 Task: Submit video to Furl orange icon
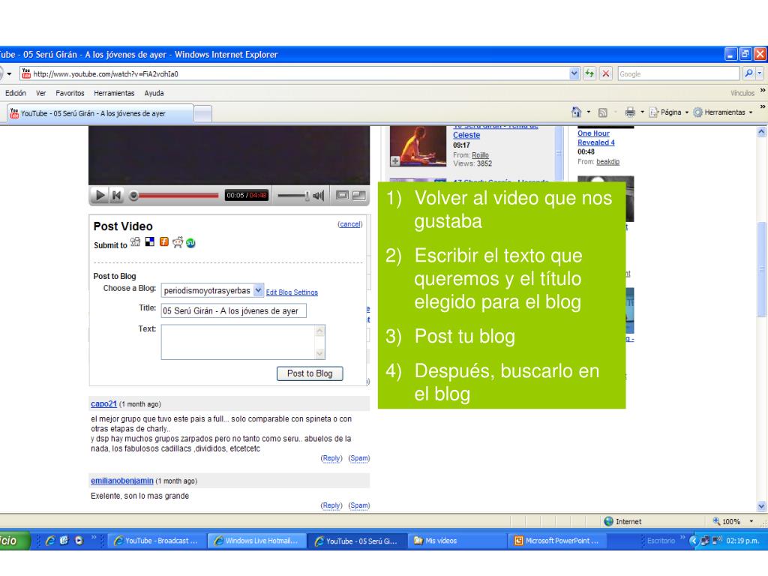(164, 241)
